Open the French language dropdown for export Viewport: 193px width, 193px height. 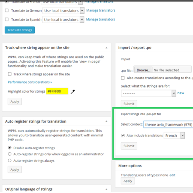click(174, 136)
